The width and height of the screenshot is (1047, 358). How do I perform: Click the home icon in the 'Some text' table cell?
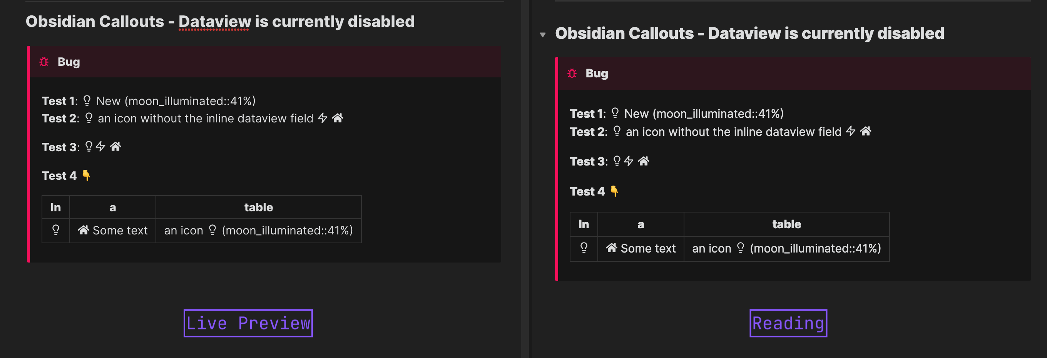(83, 229)
